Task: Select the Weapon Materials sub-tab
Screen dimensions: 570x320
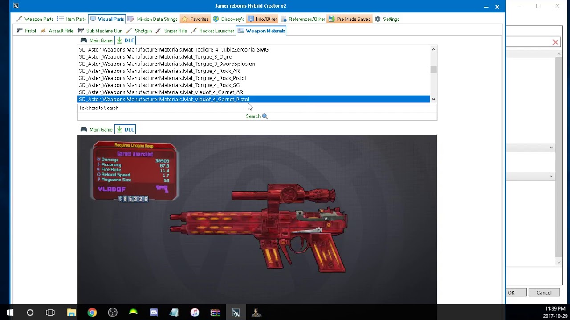Action: point(261,31)
